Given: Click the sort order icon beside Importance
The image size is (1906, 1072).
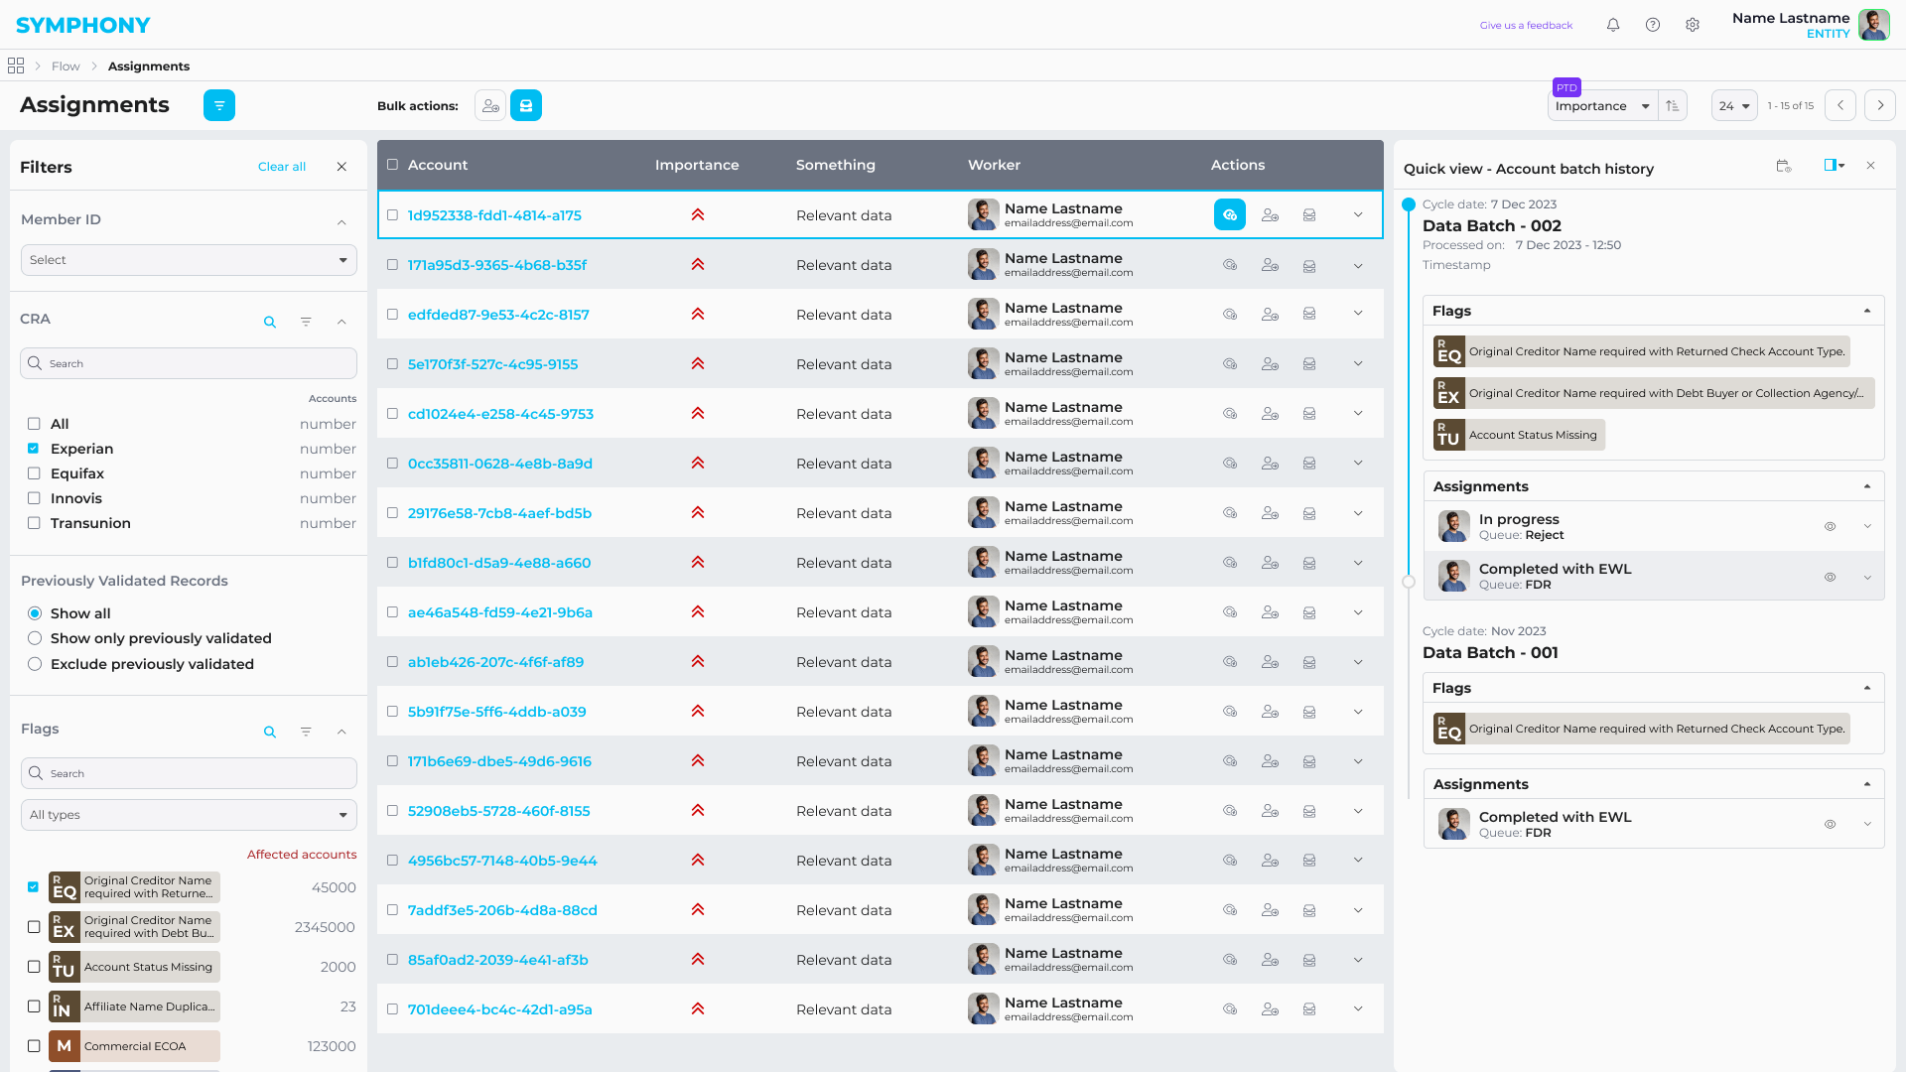Looking at the screenshot, I should pos(1673,106).
